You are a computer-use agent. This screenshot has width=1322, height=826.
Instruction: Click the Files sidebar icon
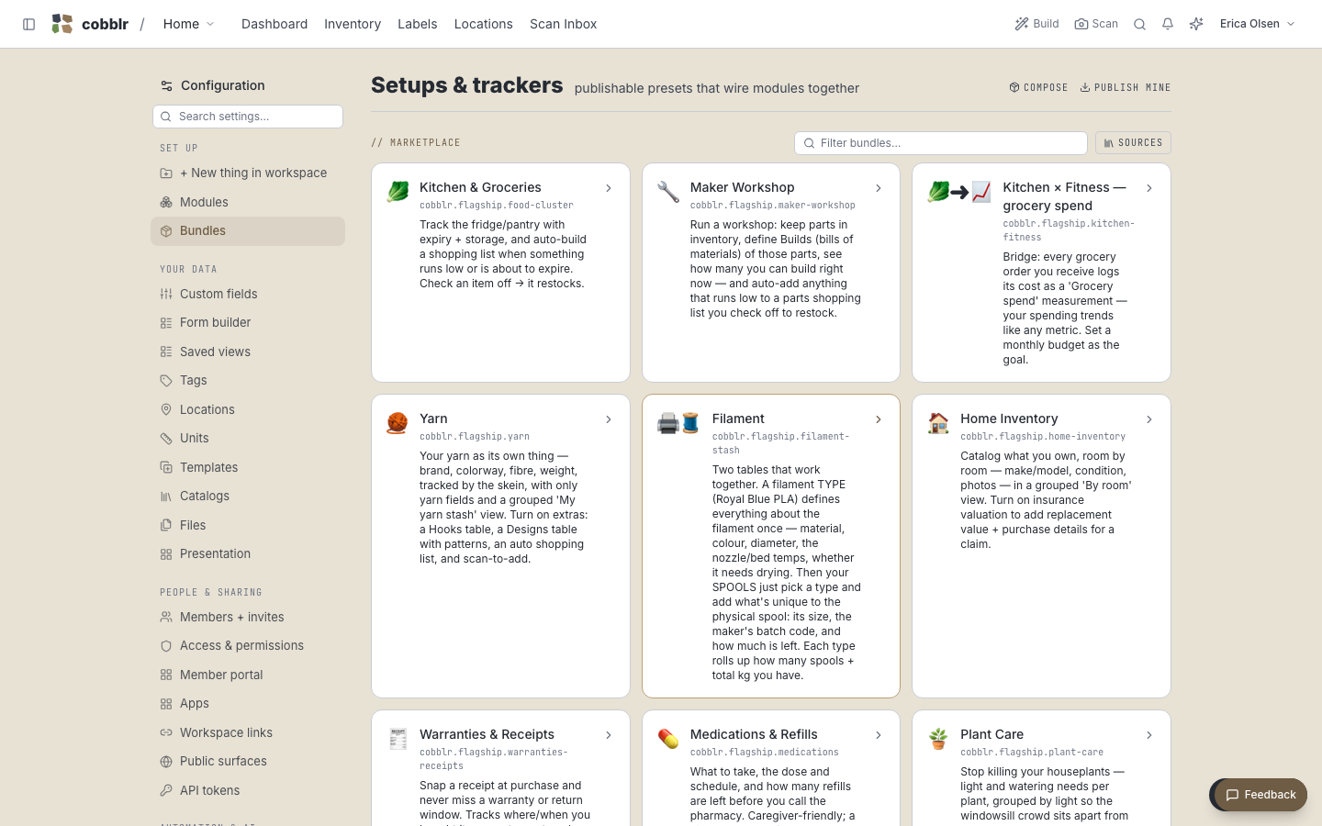(166, 525)
